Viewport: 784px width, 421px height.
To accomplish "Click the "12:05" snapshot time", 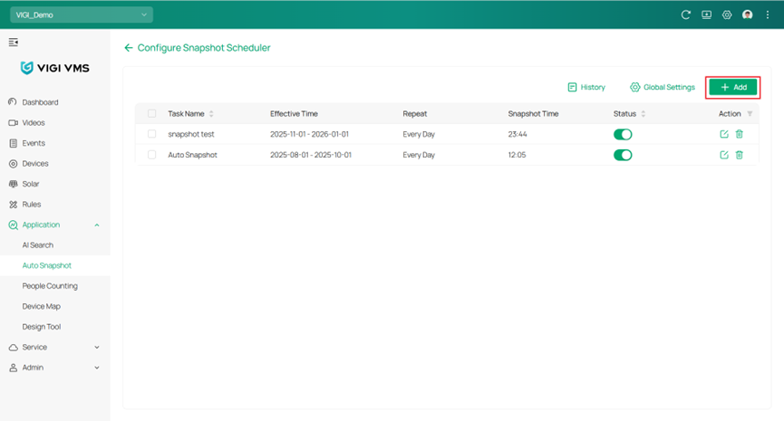I will click(x=517, y=155).
